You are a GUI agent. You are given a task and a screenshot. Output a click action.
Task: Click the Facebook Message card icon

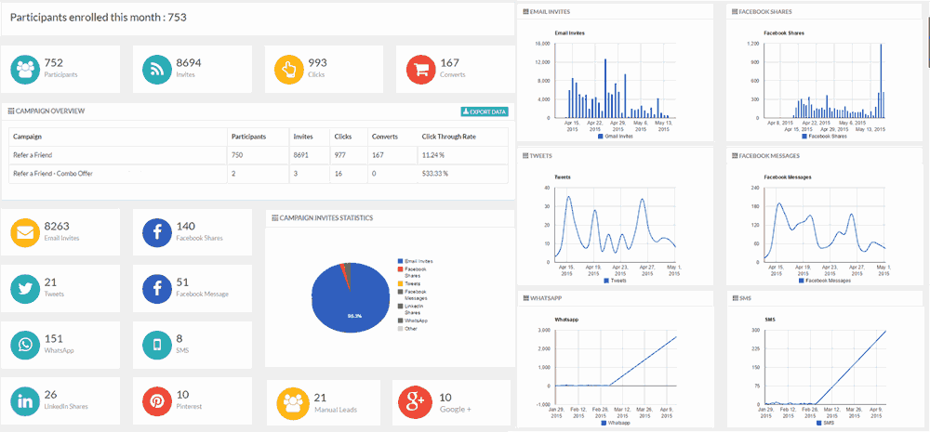(x=157, y=289)
